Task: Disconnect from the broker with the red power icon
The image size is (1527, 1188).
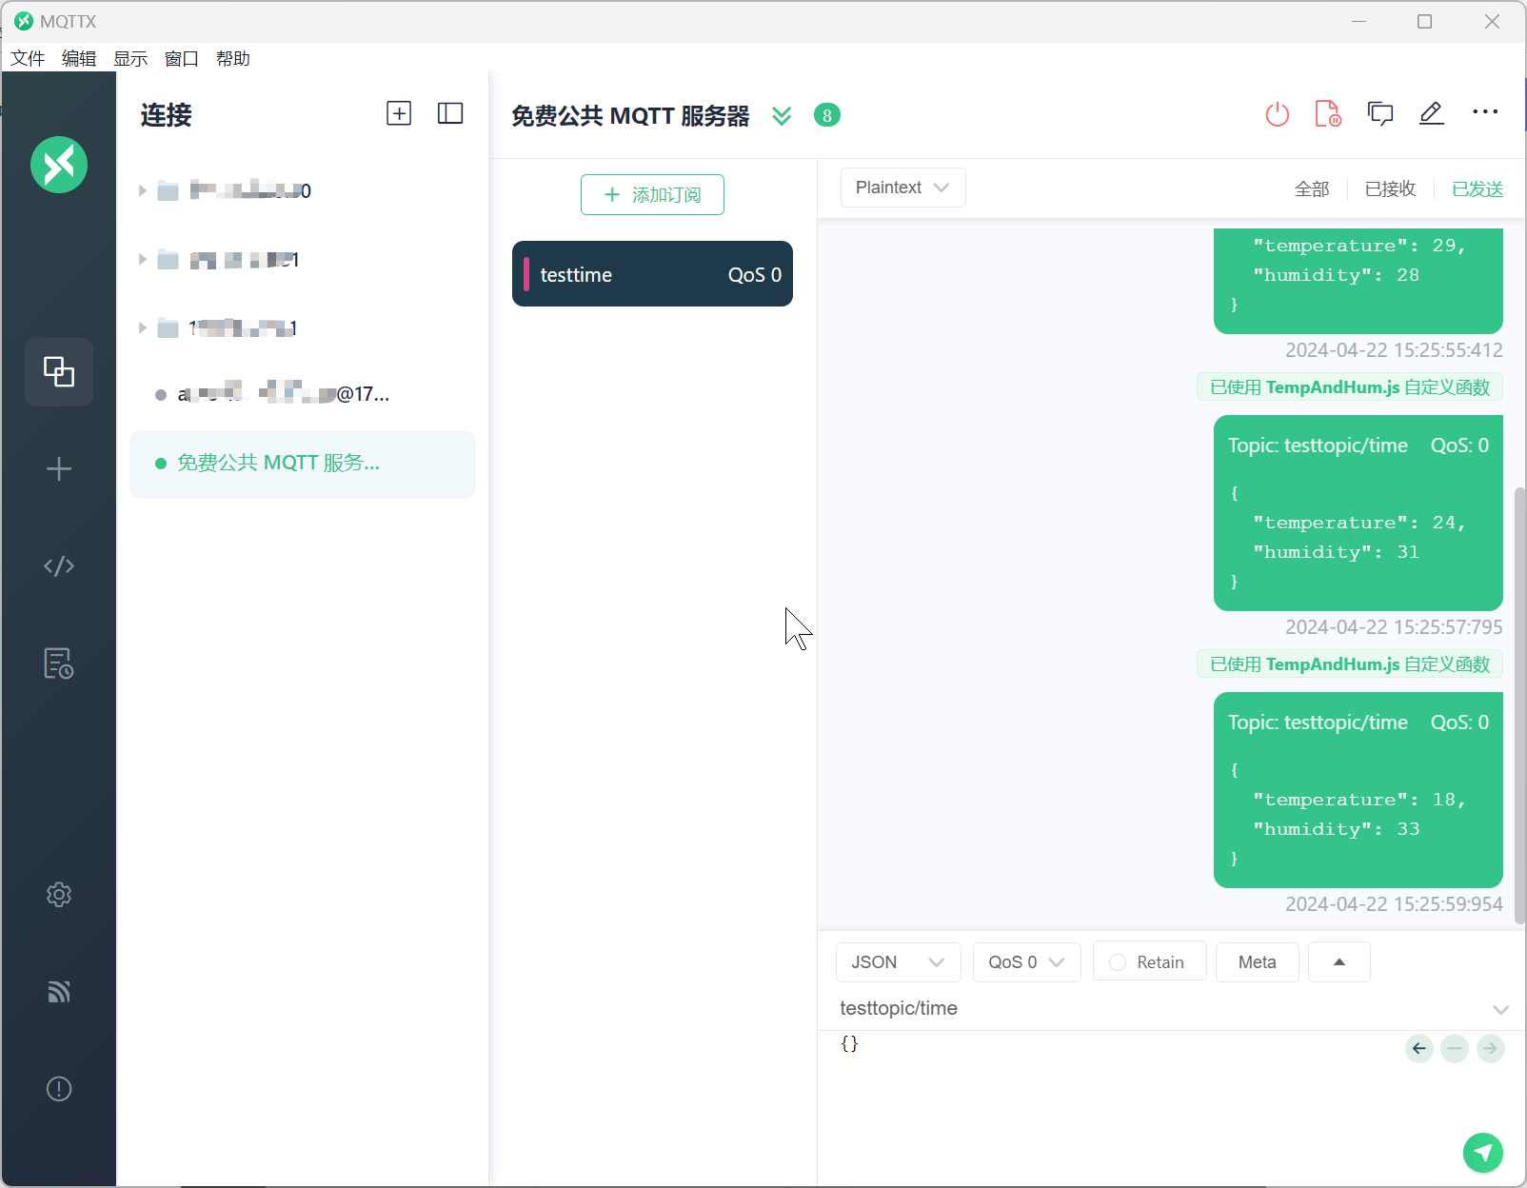Action: [1278, 114]
